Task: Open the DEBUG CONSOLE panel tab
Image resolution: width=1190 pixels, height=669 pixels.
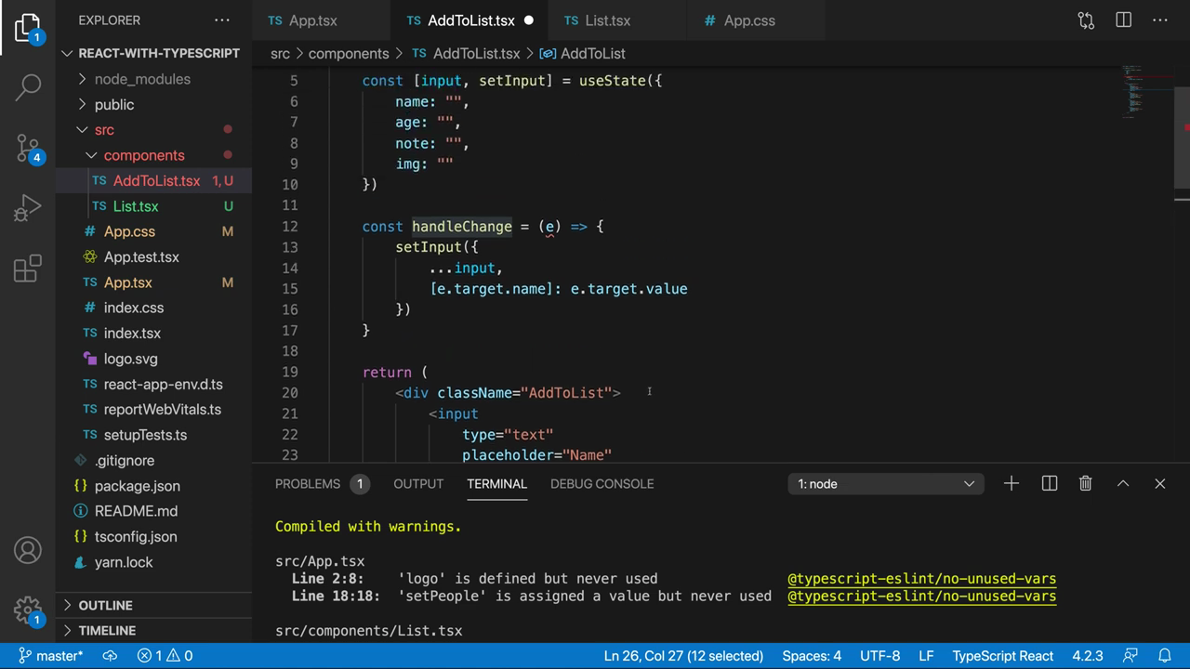Action: pos(602,483)
